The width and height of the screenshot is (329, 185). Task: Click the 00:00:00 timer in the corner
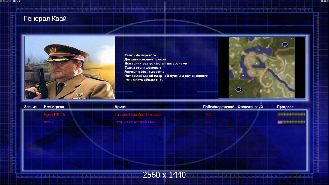click(x=325, y=1)
